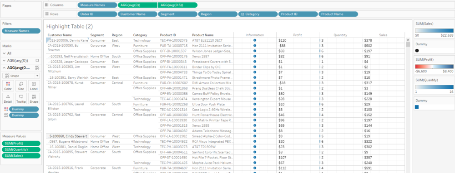The height and width of the screenshot is (173, 455).
Task: Open the Detail mark card
Action: pos(8,99)
